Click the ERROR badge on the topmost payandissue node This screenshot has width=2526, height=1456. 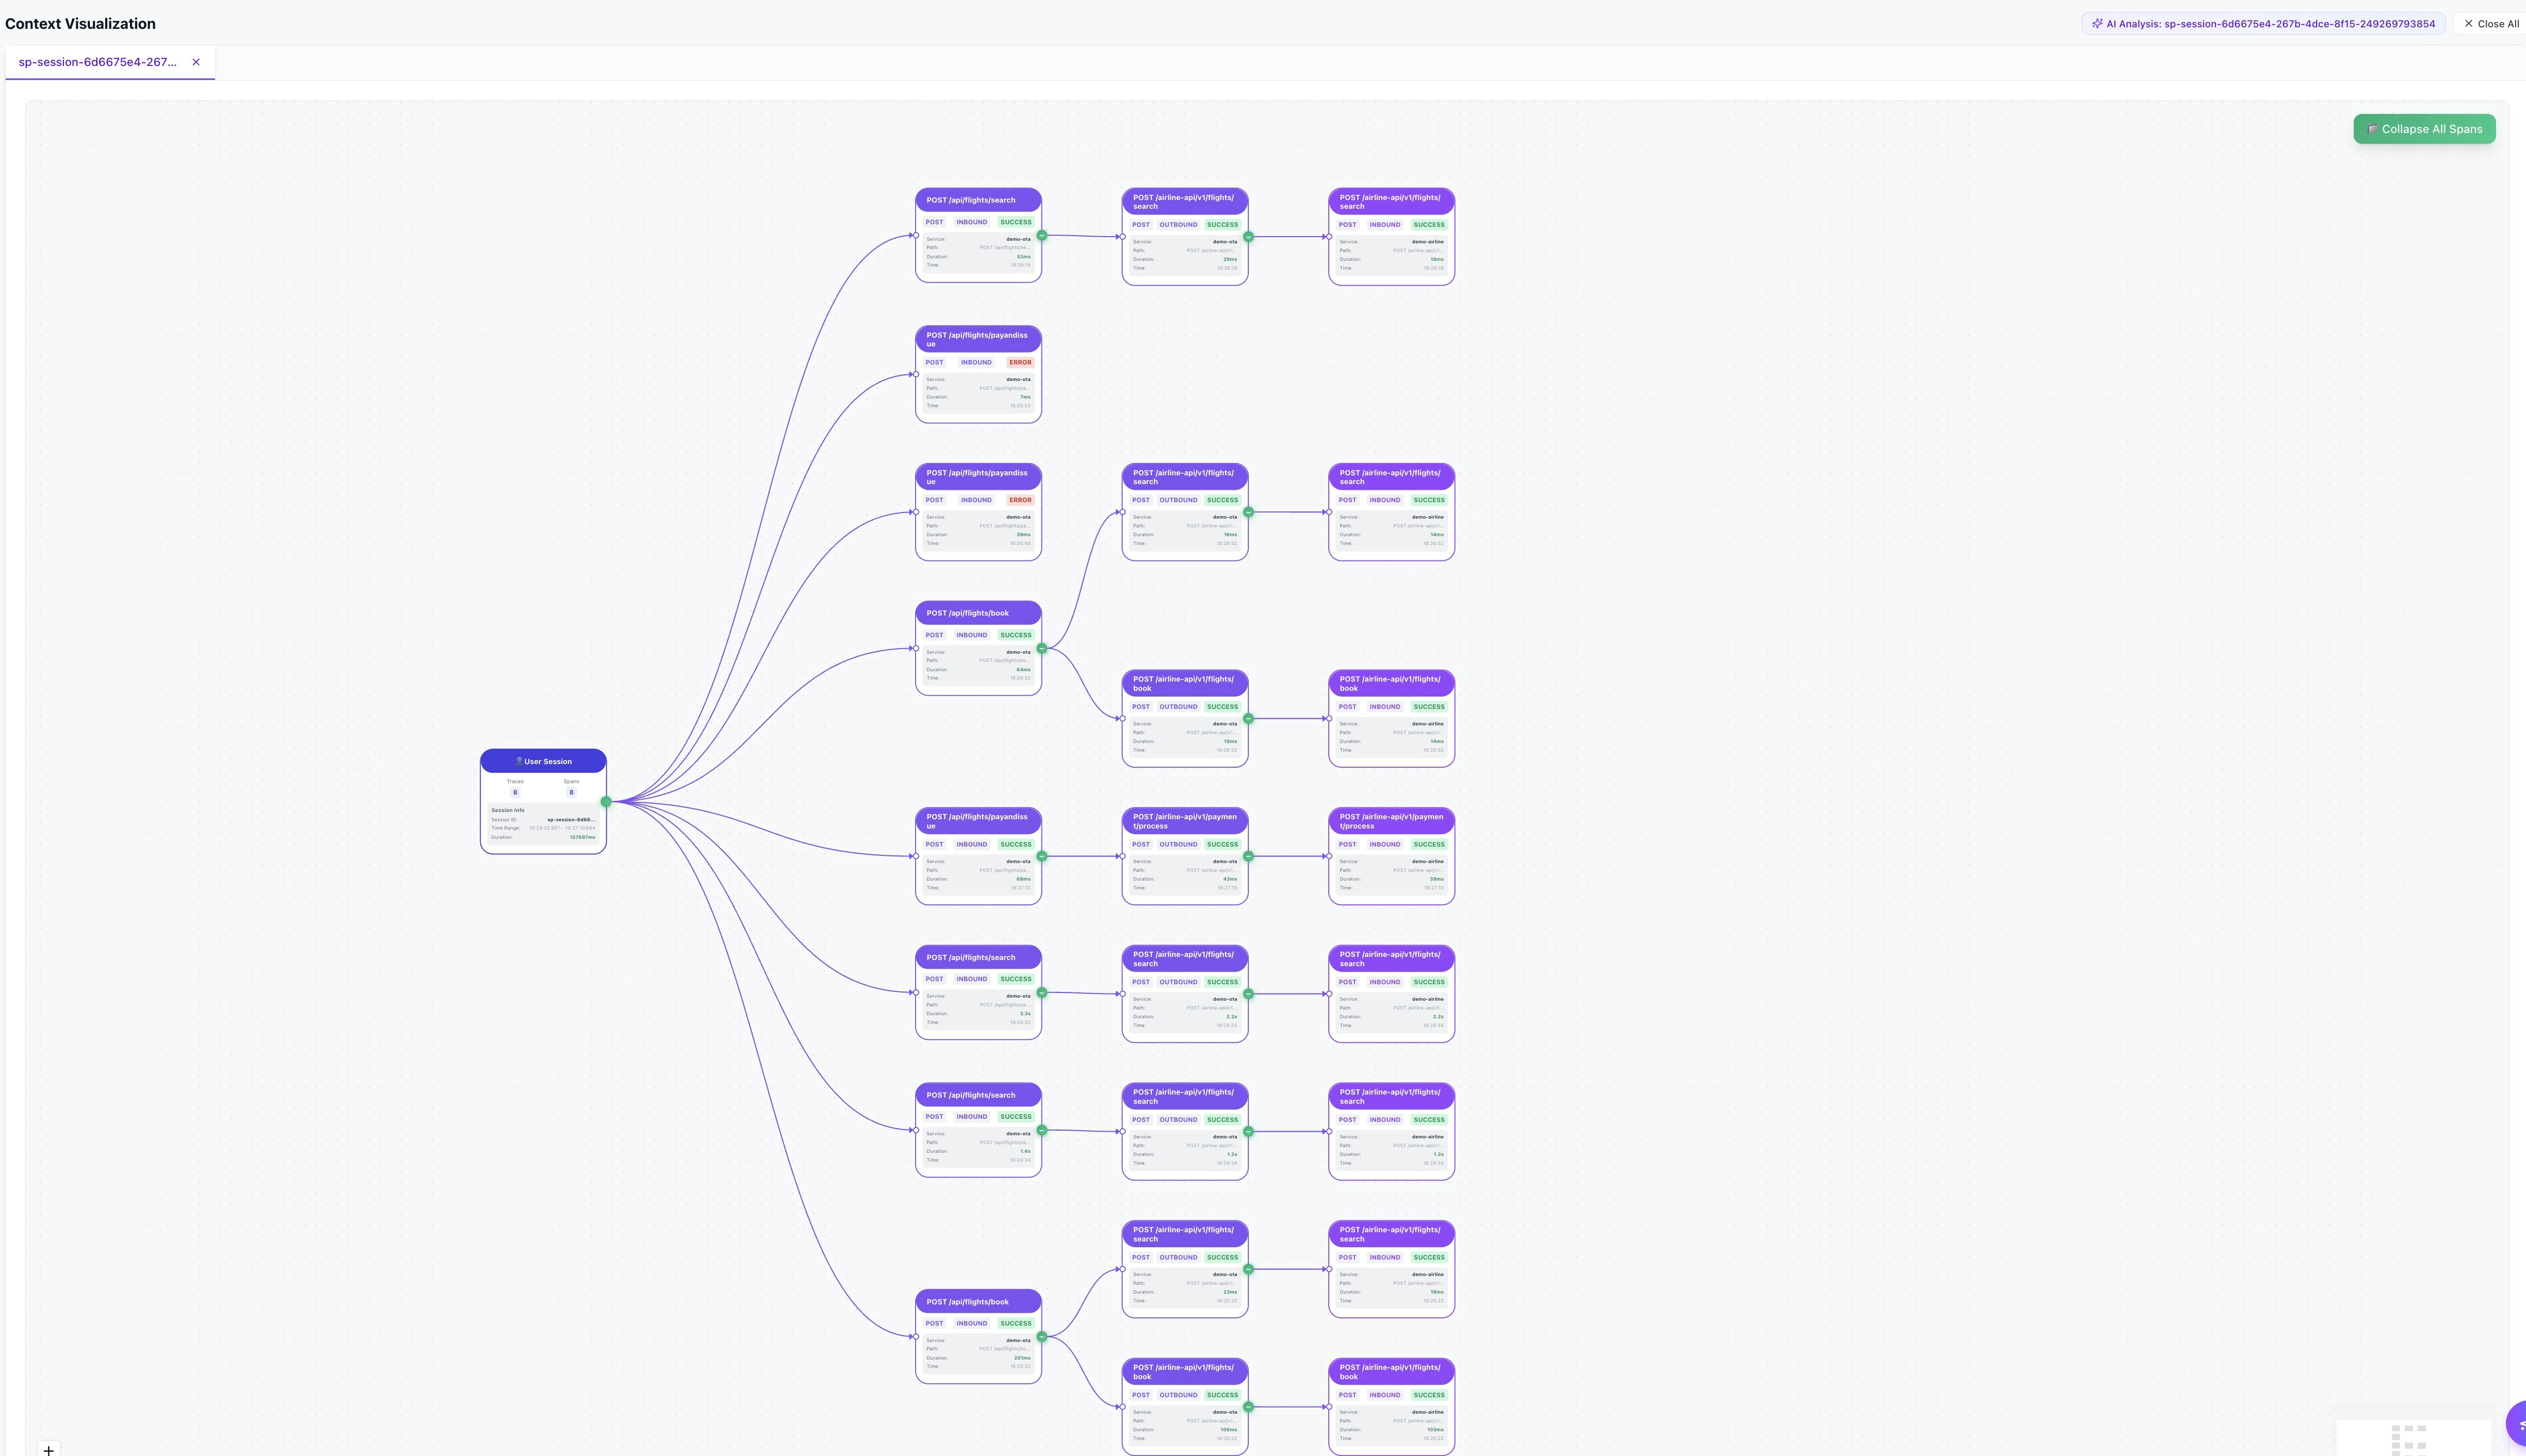(x=1019, y=362)
